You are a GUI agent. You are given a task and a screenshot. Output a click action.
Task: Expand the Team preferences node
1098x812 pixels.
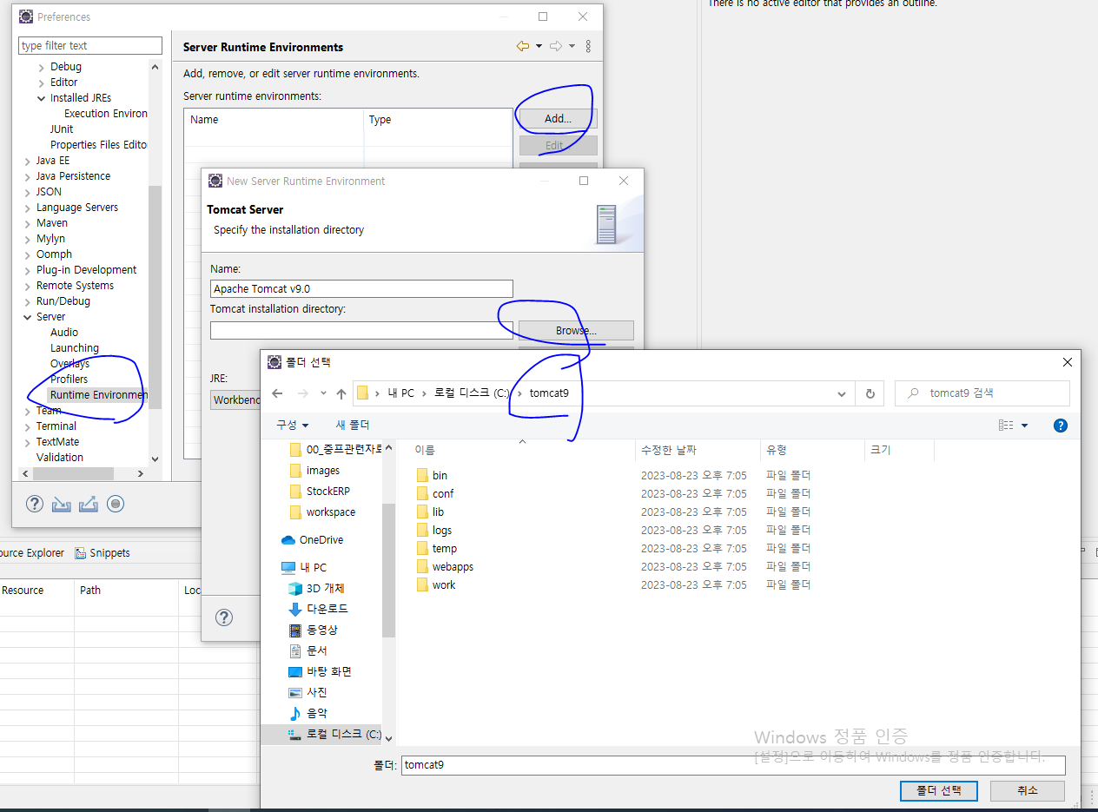(27, 411)
